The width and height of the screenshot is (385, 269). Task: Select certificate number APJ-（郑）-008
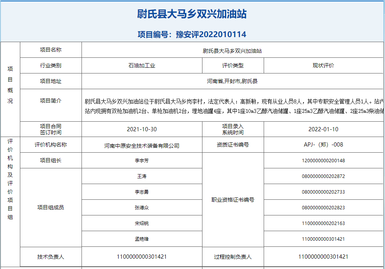(323, 145)
